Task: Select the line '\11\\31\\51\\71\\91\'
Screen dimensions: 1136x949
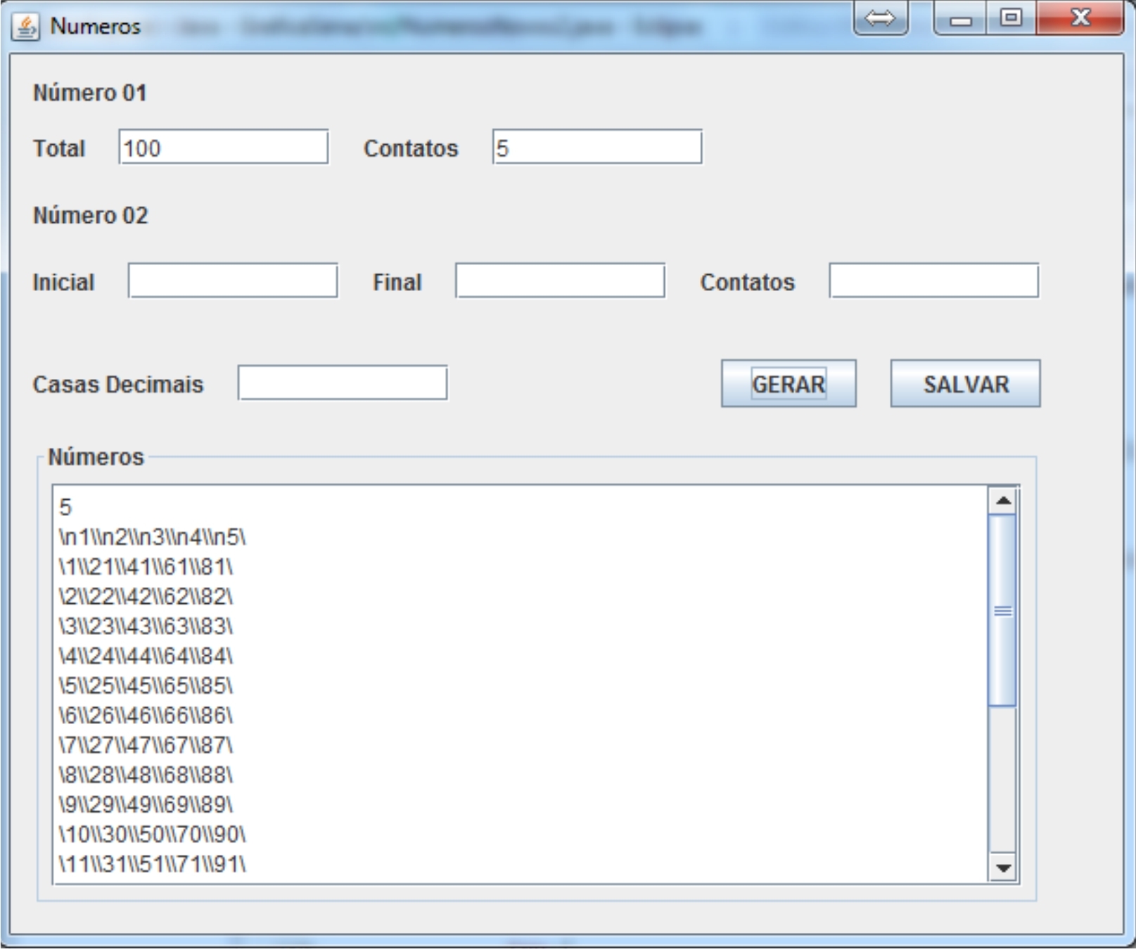Action: [153, 863]
